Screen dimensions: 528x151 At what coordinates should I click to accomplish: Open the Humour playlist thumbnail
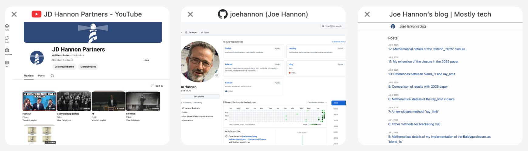[x=39, y=101]
